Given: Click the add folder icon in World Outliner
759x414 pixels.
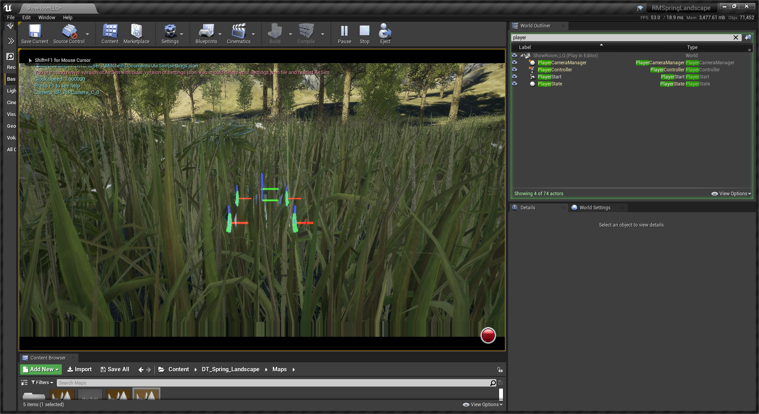Looking at the screenshot, I should [x=748, y=38].
